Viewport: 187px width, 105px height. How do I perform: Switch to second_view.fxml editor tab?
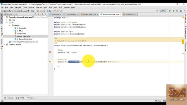[89, 14]
